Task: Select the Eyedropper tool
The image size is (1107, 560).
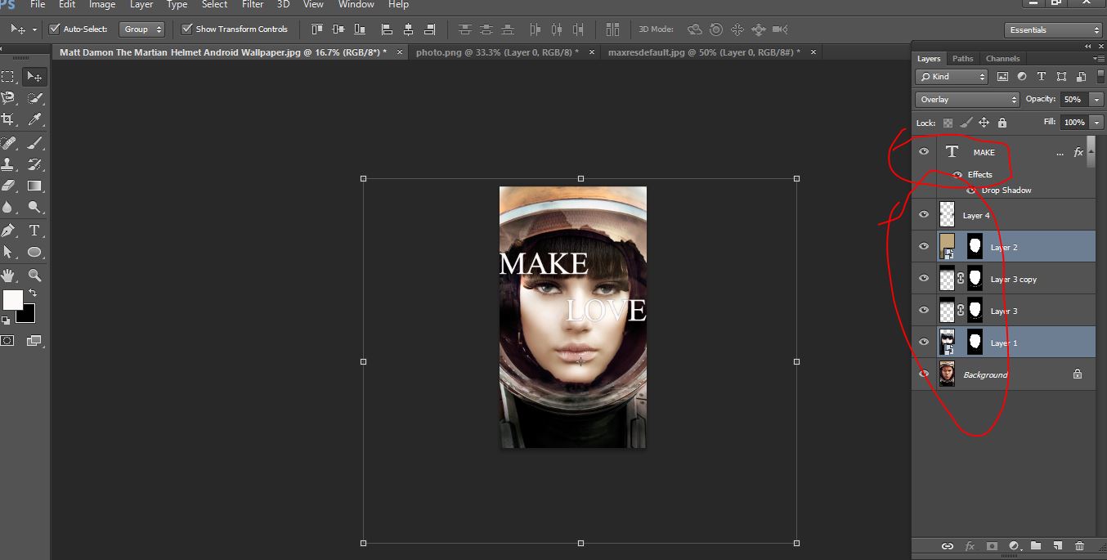Action: [x=34, y=119]
